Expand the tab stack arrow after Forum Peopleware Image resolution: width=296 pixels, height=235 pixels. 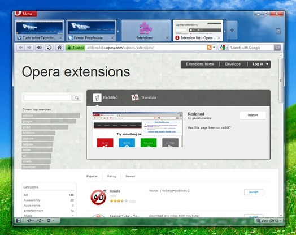click(119, 31)
